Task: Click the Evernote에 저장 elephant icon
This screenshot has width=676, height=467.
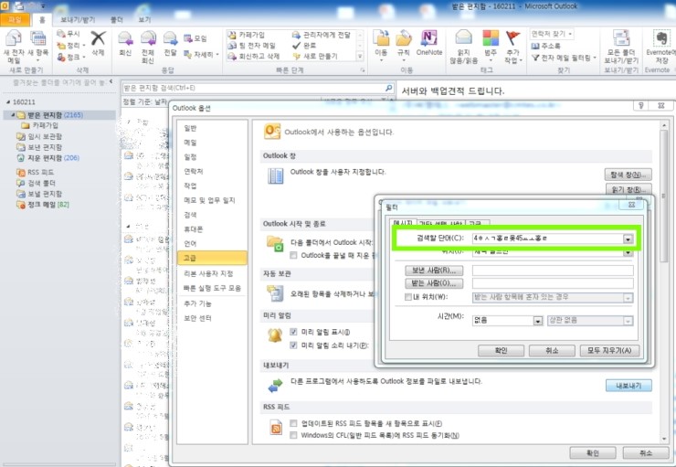Action: [661, 38]
